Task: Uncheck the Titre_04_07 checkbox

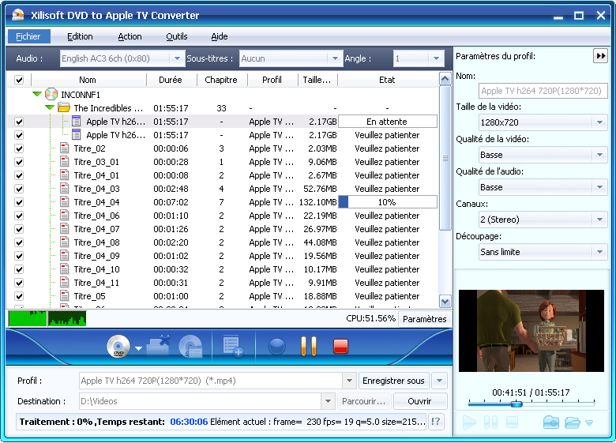Action: (19, 229)
